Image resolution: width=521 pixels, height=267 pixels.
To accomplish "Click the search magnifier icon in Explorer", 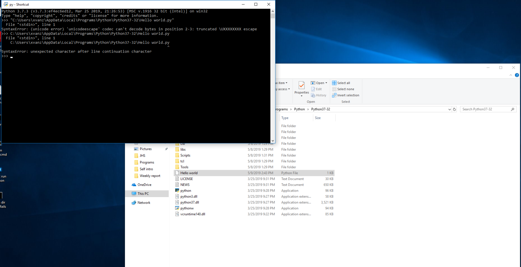I will coord(513,109).
